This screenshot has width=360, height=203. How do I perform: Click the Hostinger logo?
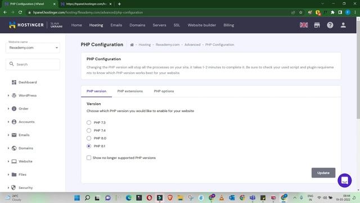[x=26, y=25]
